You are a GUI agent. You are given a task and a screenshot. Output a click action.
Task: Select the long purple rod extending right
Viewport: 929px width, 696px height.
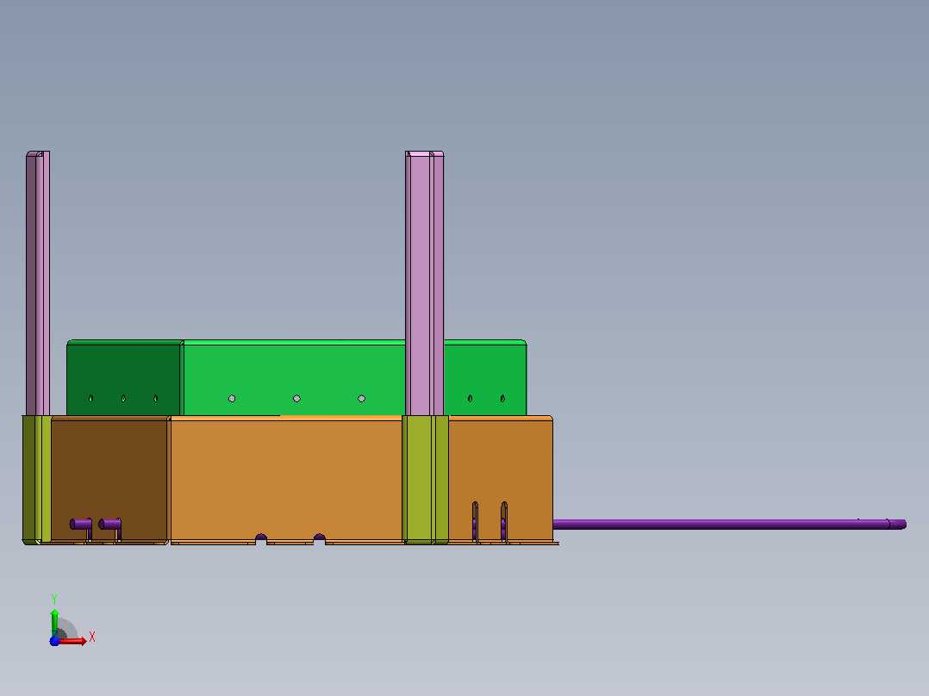(729, 525)
